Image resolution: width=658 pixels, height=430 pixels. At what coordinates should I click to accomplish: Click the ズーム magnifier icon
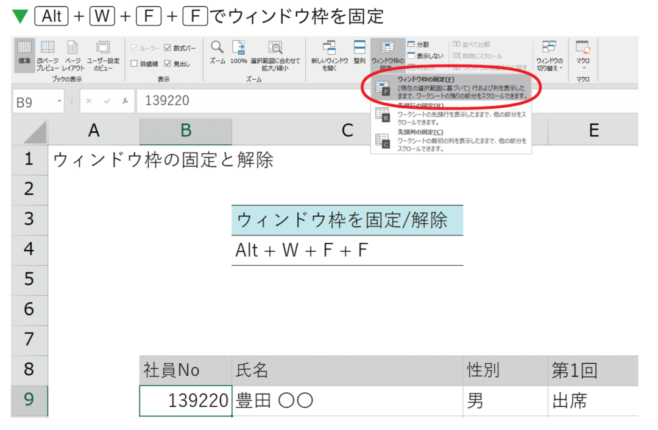pos(218,51)
